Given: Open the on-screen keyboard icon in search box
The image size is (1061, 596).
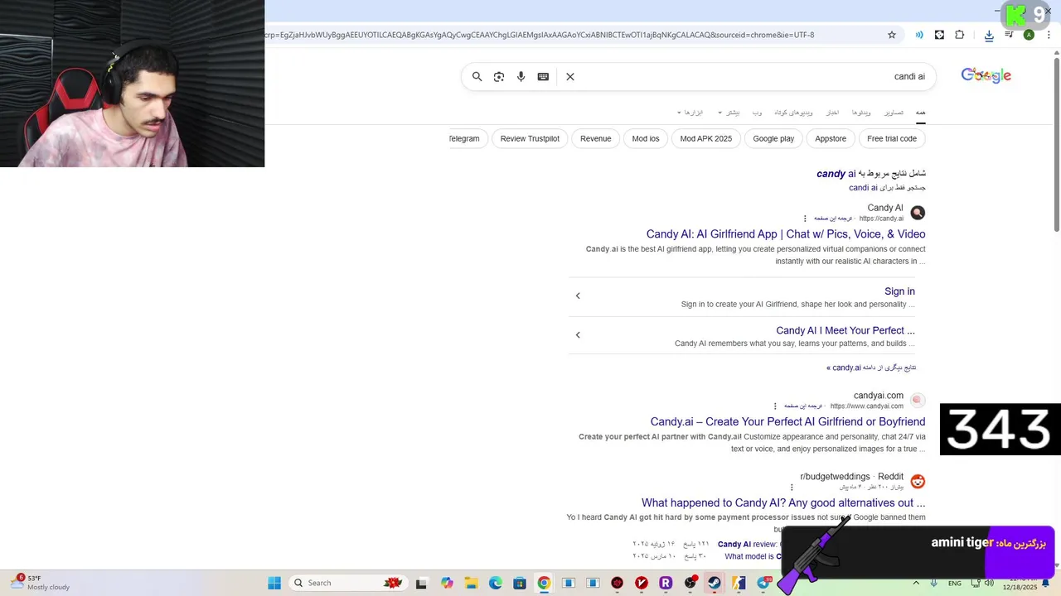Looking at the screenshot, I should (543, 76).
